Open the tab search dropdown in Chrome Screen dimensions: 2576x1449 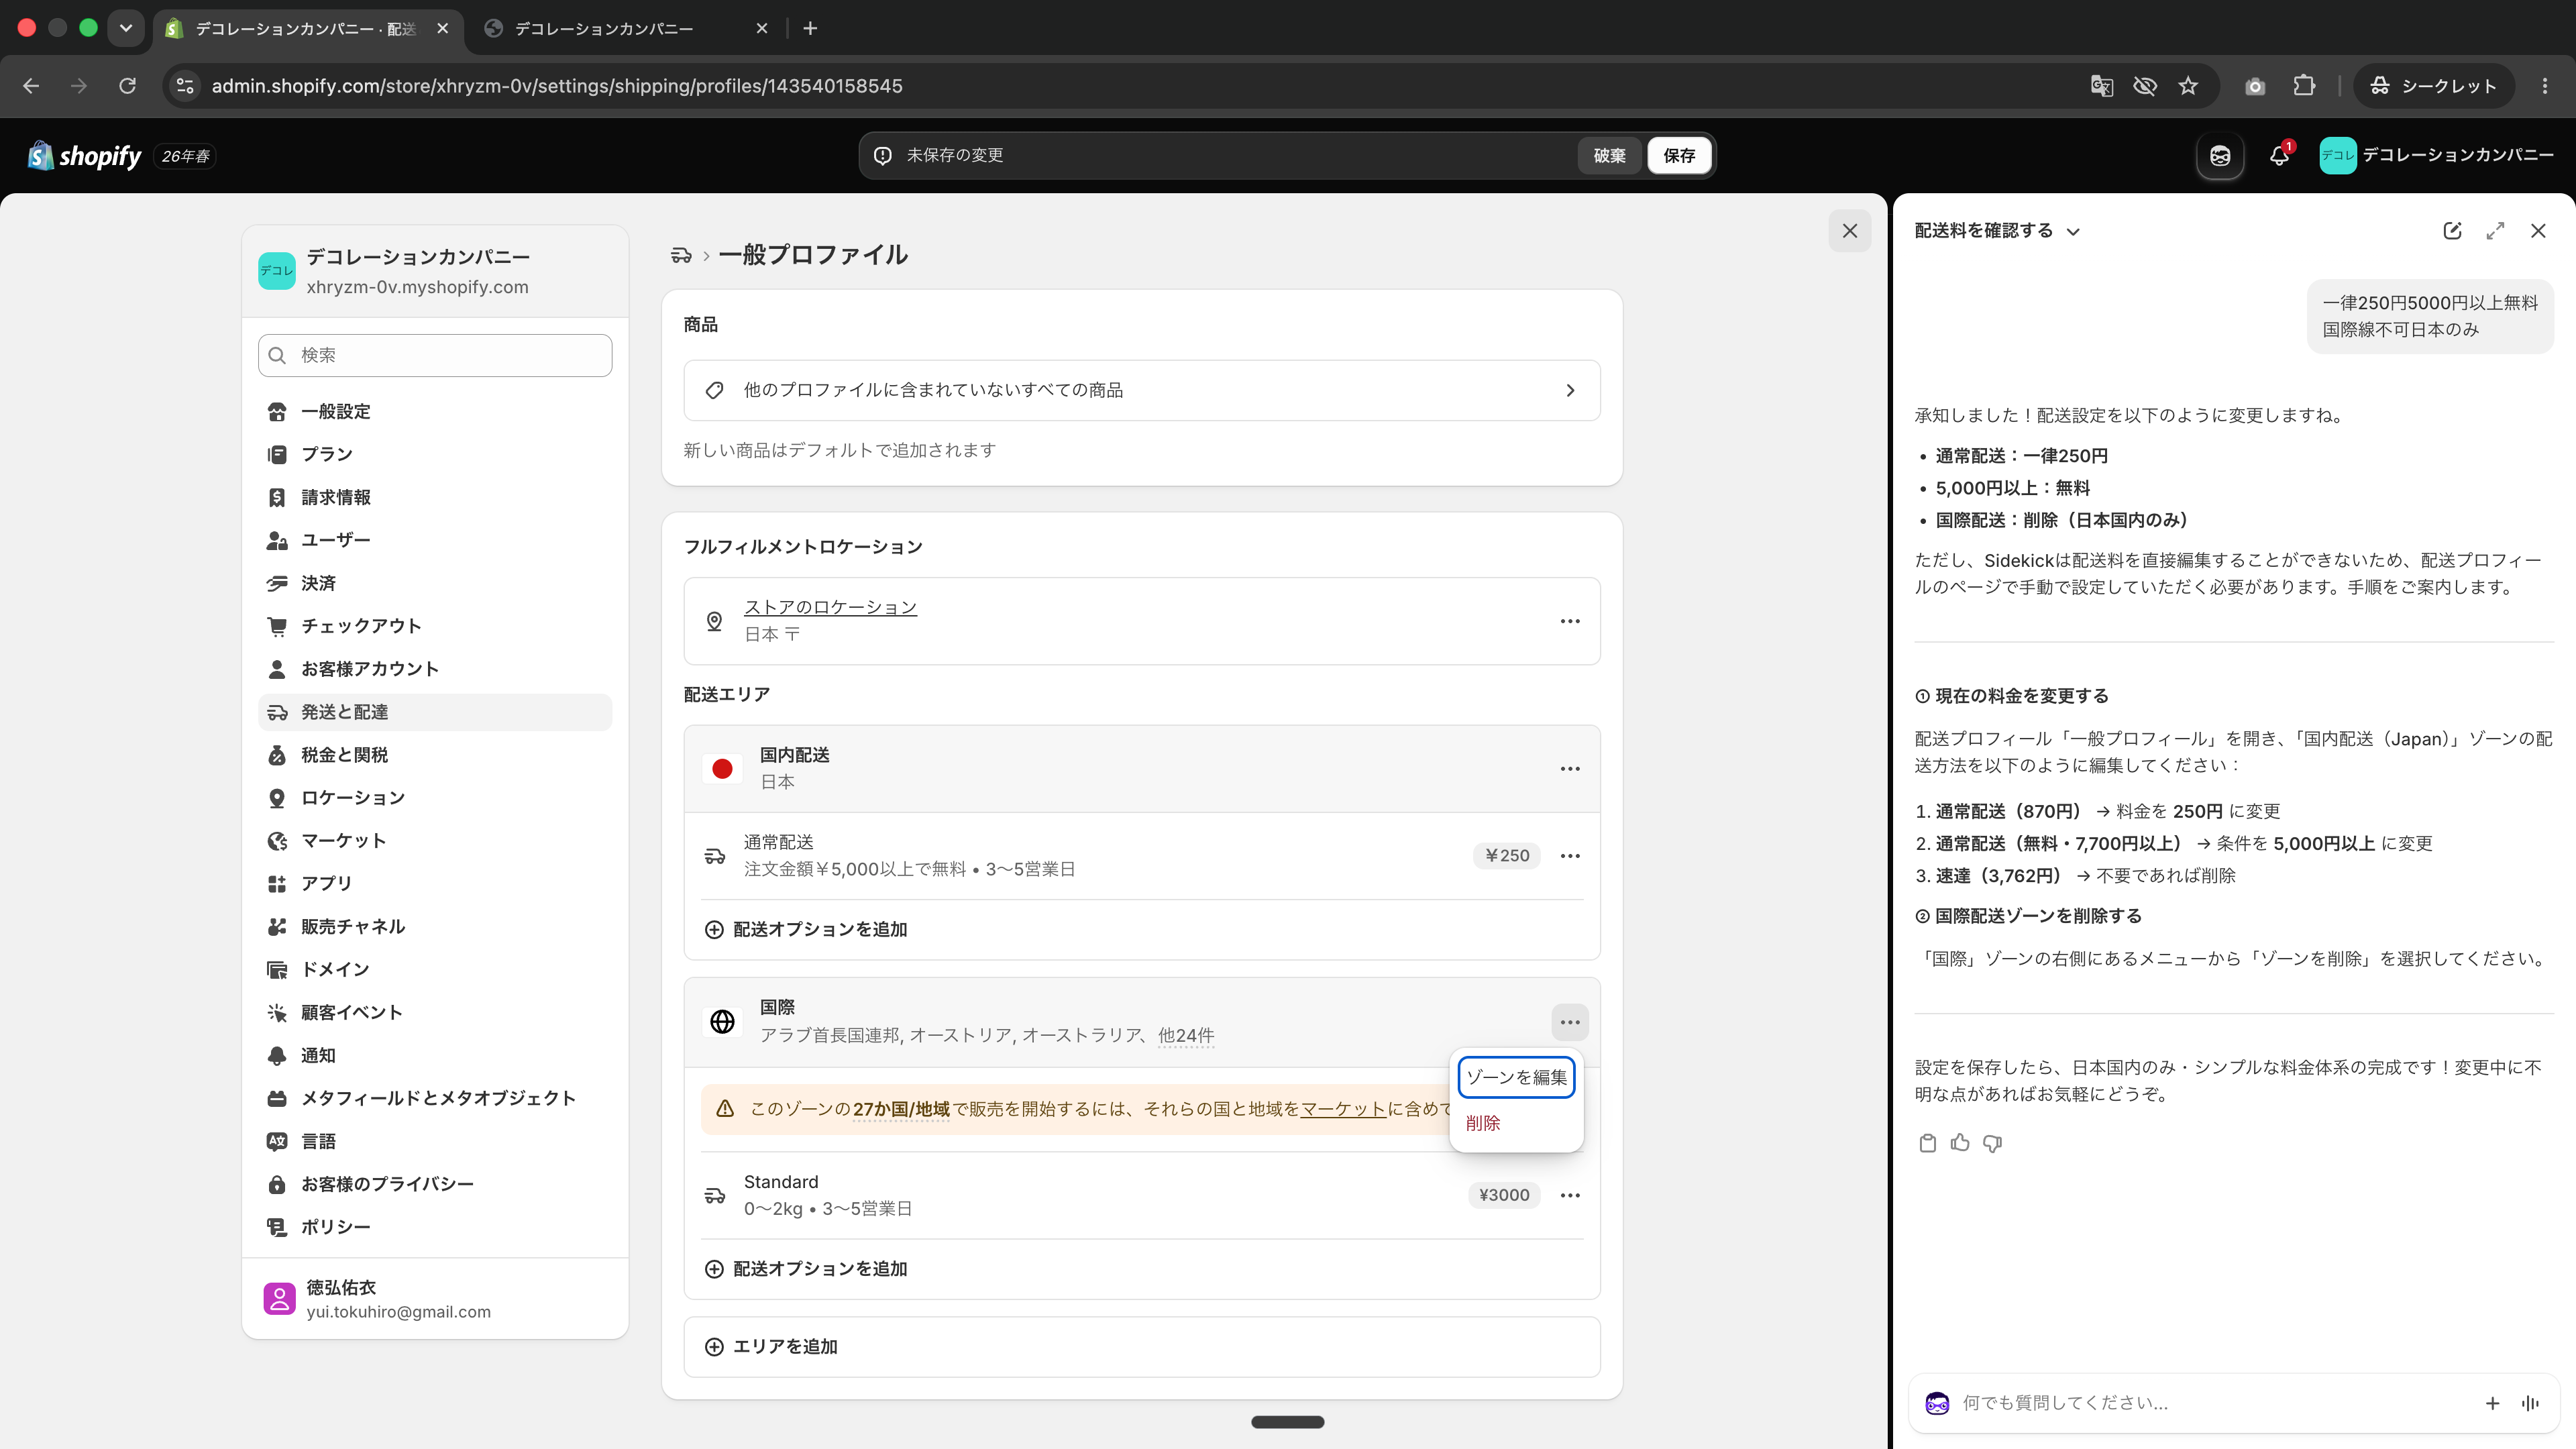pos(126,28)
